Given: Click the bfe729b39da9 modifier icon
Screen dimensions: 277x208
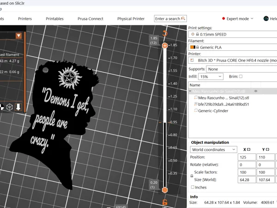Looking at the screenshot, I should coord(196,104).
